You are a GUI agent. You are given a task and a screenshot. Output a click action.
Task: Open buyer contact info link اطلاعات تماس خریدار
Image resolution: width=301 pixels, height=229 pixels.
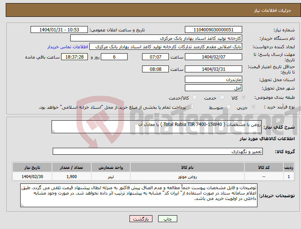(68, 47)
